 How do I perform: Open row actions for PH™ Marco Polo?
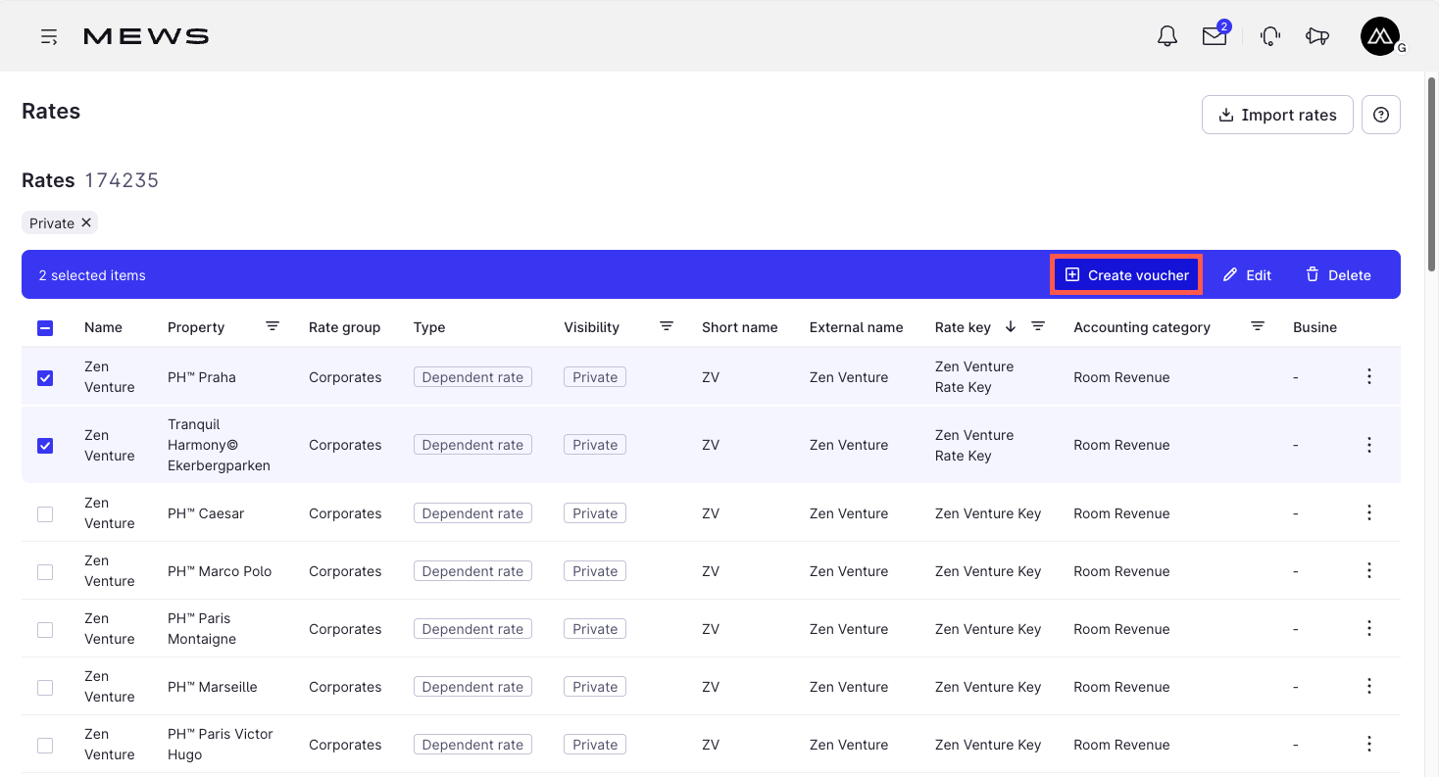(1370, 570)
